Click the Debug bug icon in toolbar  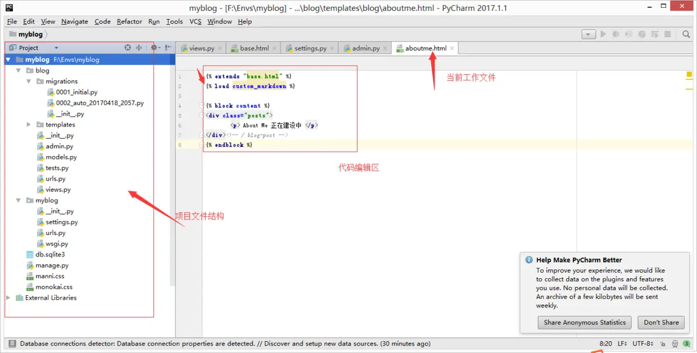616,34
